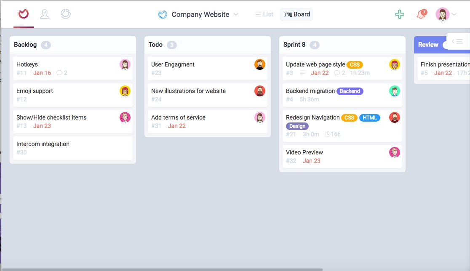Click avatar on Add terms of service
This screenshot has height=271, width=470.
tap(260, 117)
